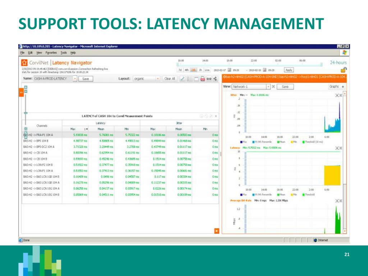
Task: Click the chain link toolbar icon
Action: 209,79
